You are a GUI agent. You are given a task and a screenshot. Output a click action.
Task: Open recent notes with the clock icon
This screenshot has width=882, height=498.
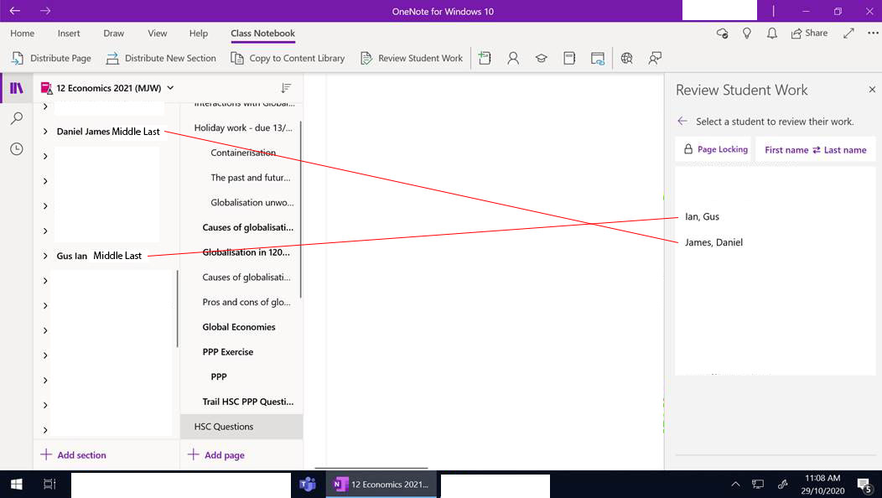(17, 148)
